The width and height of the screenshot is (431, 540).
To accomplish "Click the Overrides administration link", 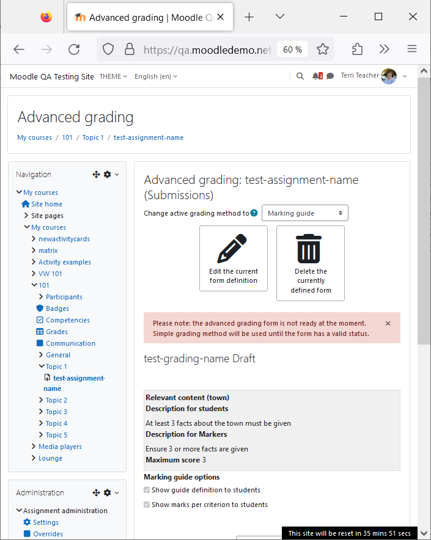I will [48, 534].
